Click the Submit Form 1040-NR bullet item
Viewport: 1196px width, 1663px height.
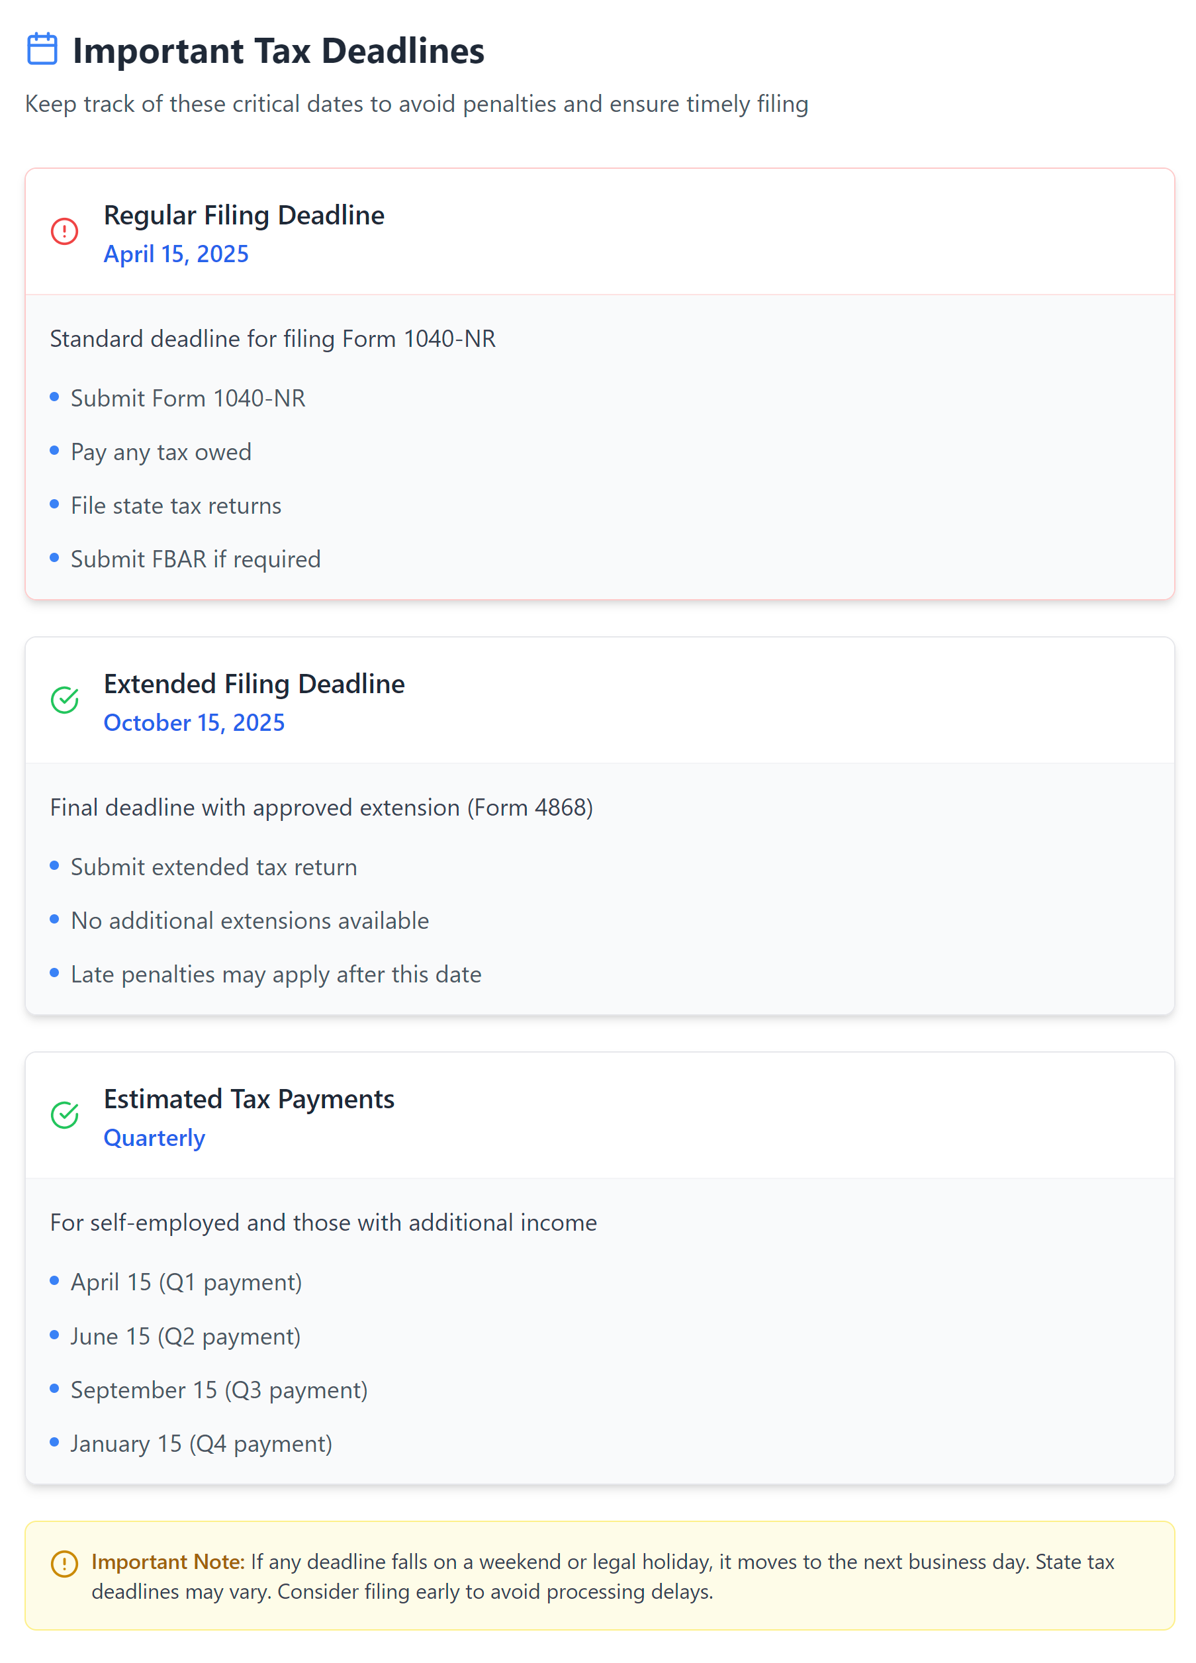(x=188, y=398)
